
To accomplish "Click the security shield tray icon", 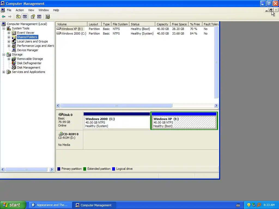I will coord(249,205).
